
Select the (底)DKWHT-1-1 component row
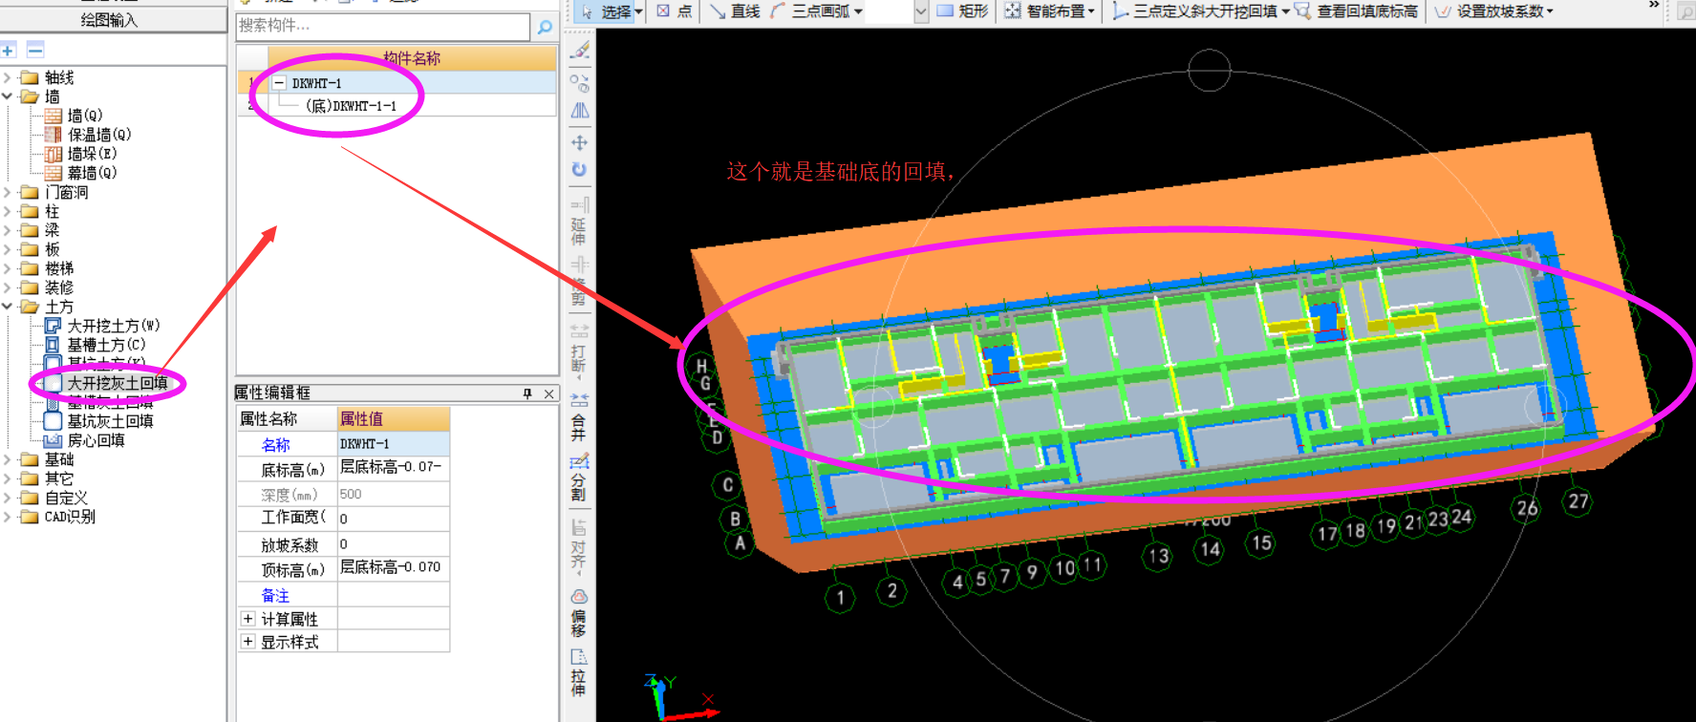[351, 106]
